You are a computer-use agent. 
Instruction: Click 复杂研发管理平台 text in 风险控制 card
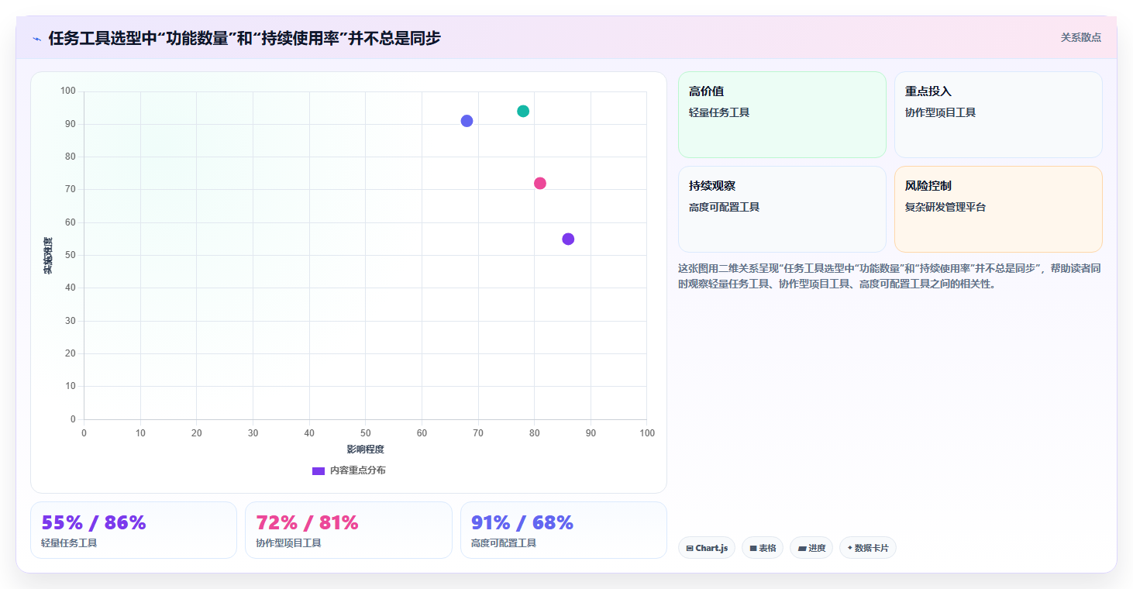pos(945,207)
